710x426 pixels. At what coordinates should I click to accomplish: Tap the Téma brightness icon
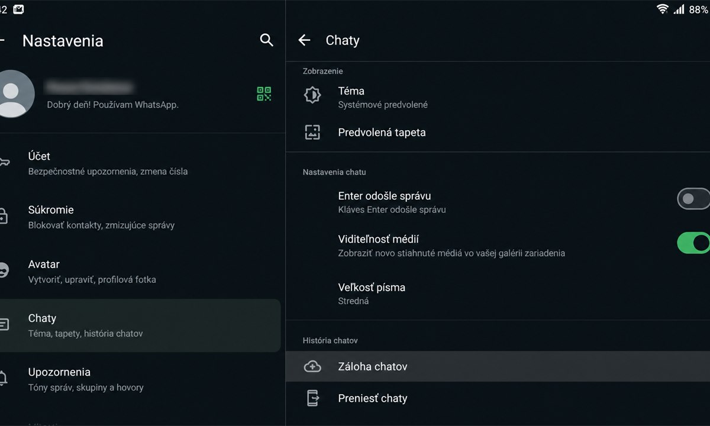(x=312, y=95)
